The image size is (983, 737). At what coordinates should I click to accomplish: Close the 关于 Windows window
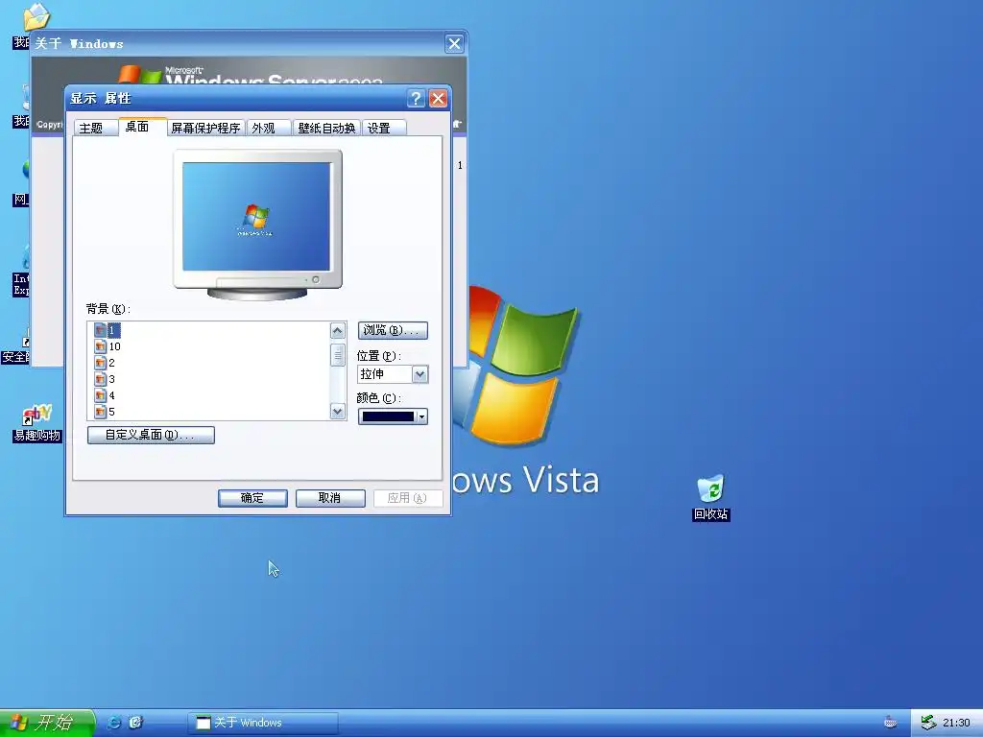tap(454, 44)
